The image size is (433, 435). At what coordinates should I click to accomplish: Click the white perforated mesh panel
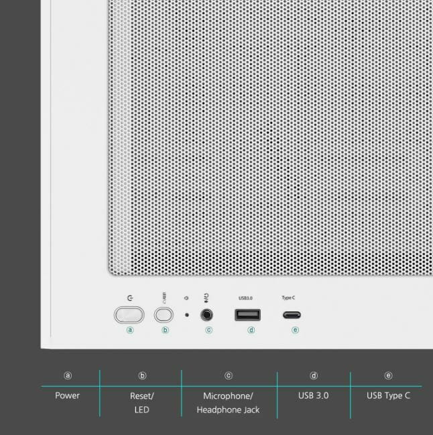tap(268, 134)
